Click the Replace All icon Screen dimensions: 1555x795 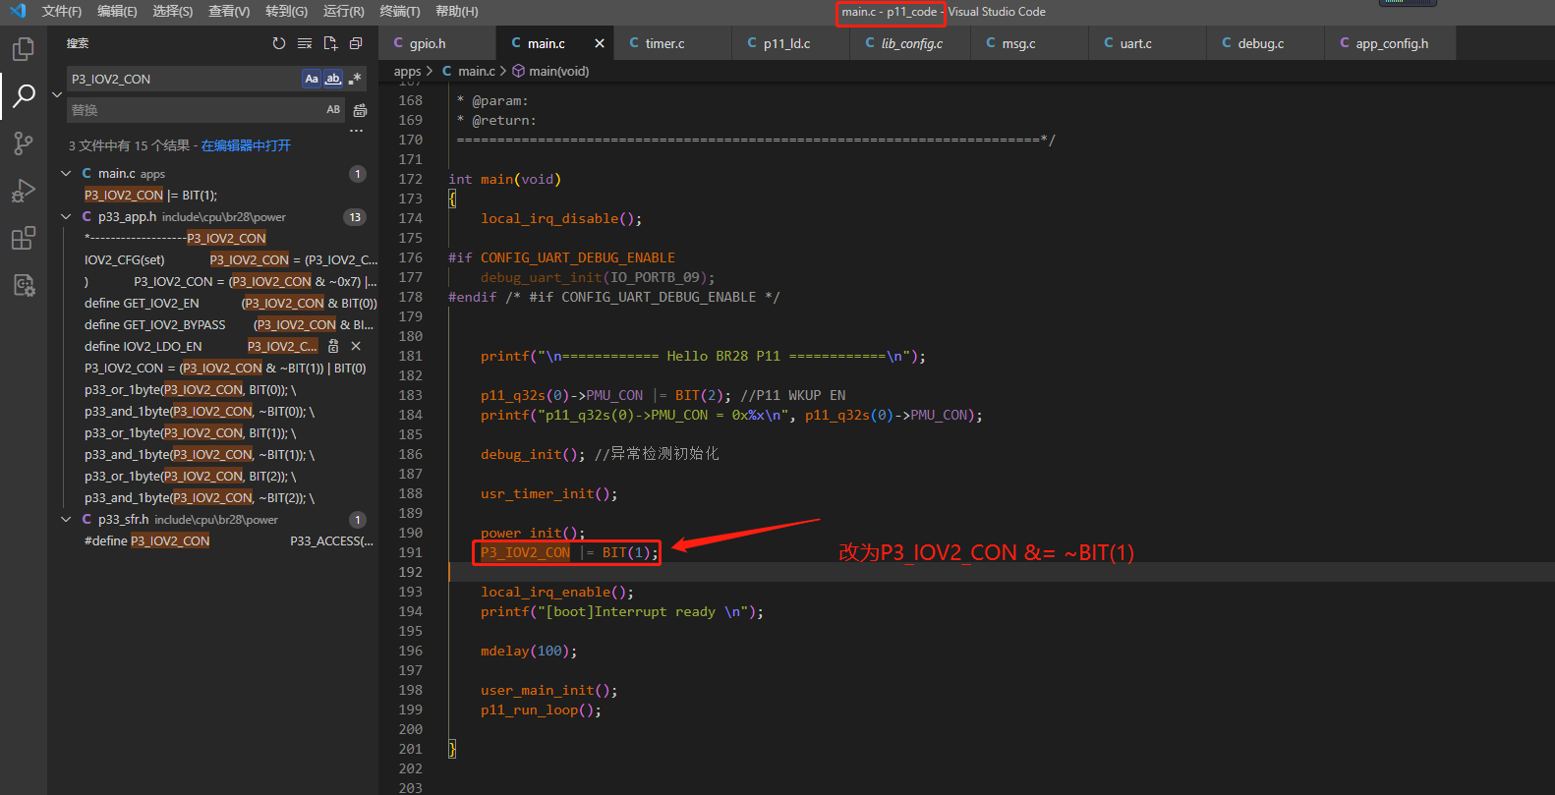[x=360, y=110]
